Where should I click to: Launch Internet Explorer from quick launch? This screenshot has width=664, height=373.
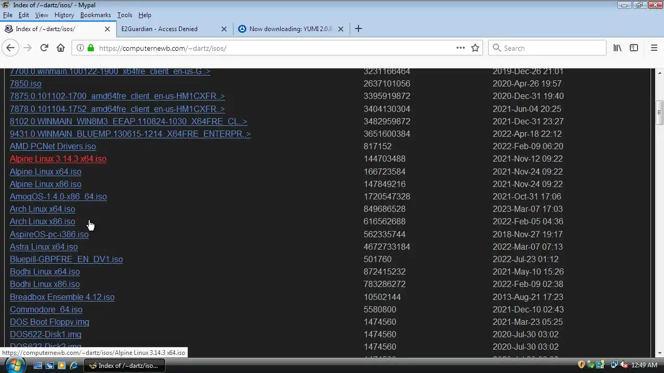pos(74,365)
